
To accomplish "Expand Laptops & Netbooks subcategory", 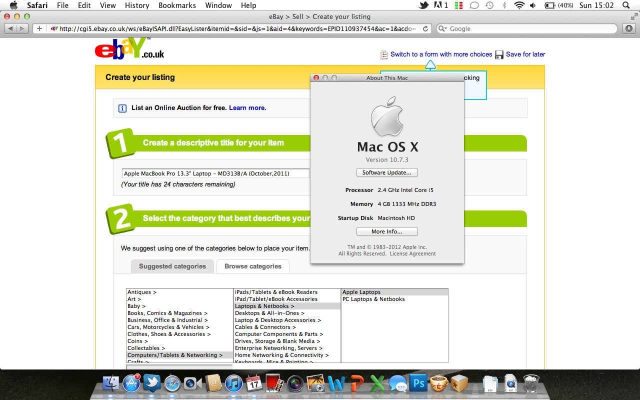I will tap(287, 306).
